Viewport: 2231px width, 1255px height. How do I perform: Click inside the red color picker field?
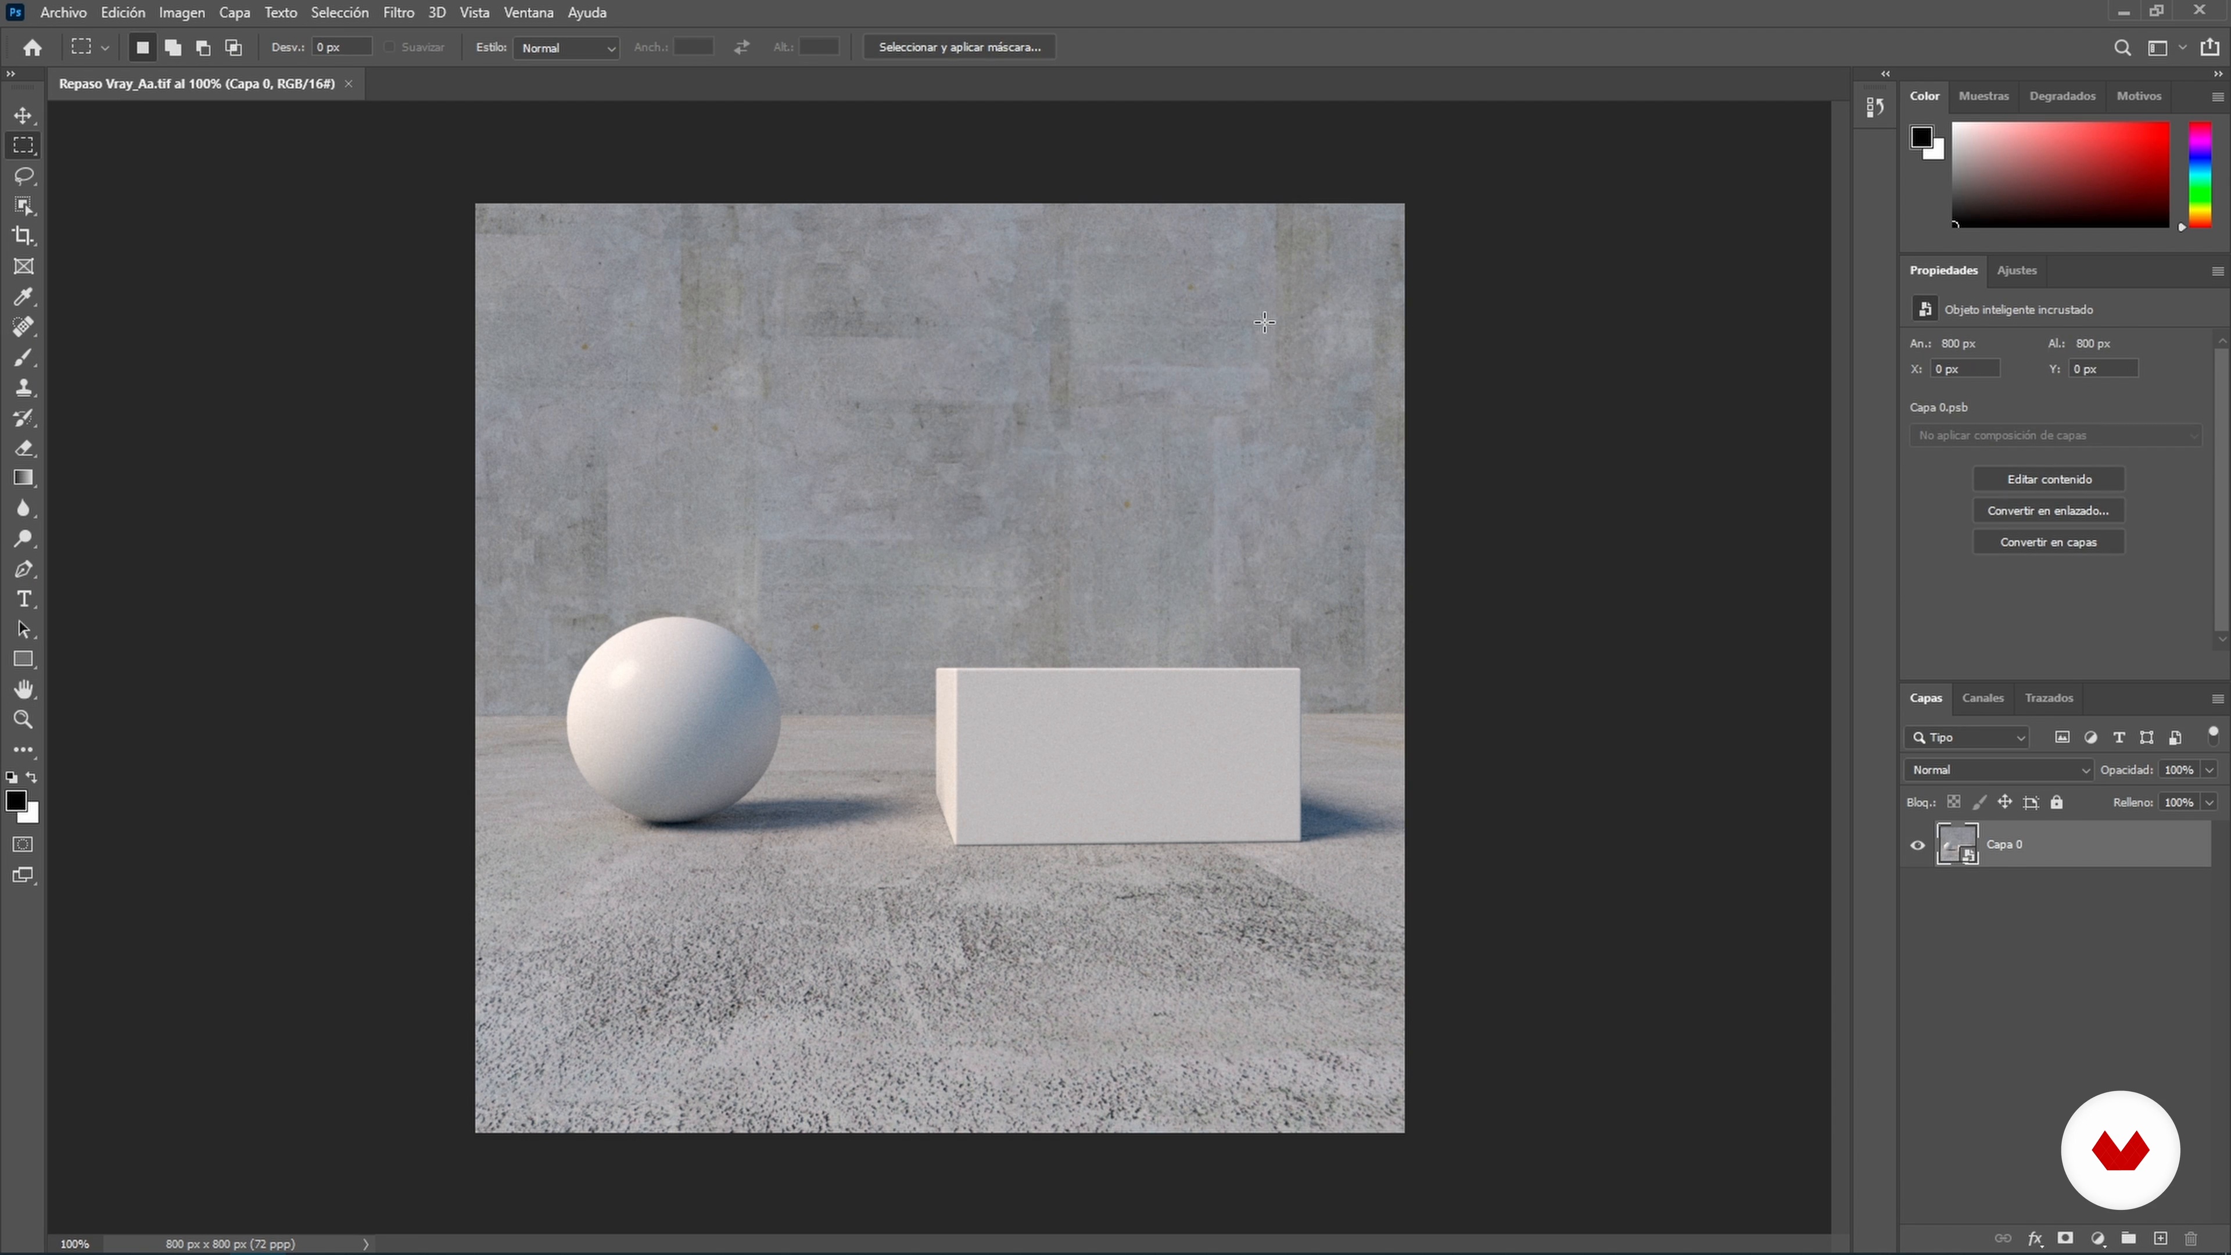tap(2060, 175)
